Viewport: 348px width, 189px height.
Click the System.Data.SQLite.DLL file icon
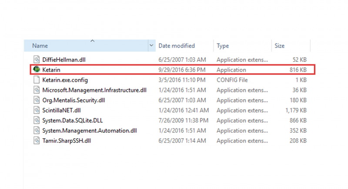point(37,121)
